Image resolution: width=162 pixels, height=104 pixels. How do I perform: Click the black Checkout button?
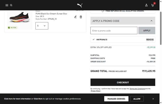point(123,82)
